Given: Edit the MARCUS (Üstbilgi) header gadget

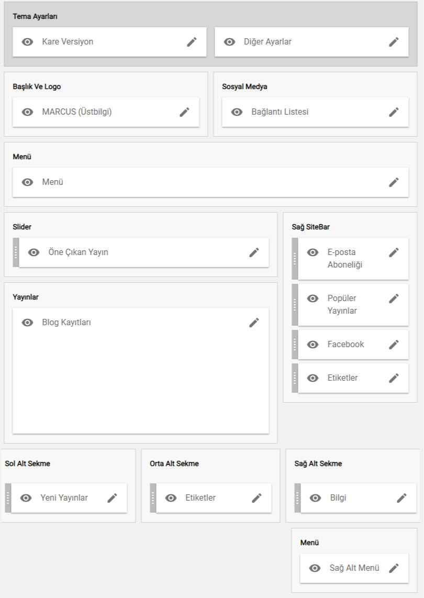Looking at the screenshot, I should click(x=185, y=112).
